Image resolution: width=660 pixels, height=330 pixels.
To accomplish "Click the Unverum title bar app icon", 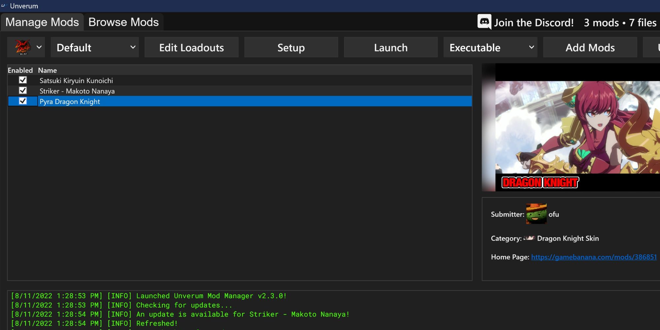I will 4,6.
